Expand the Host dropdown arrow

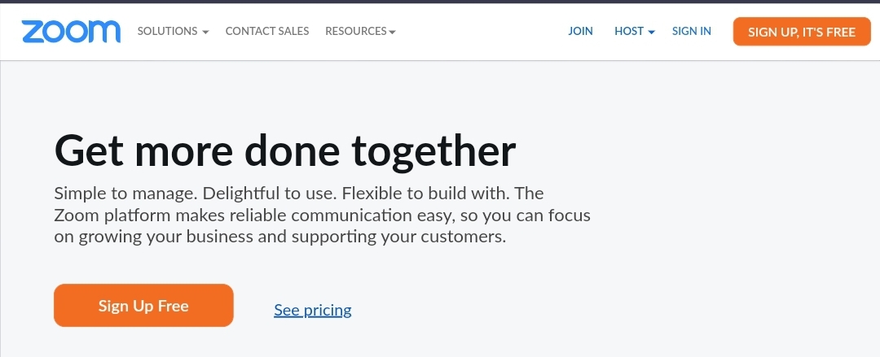[x=651, y=33]
